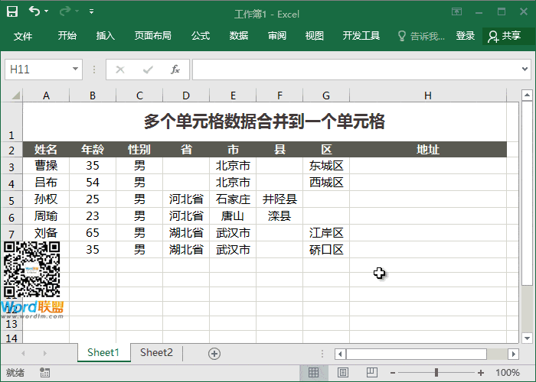Click the New Sheet plus icon
The image size is (536, 382).
214,354
